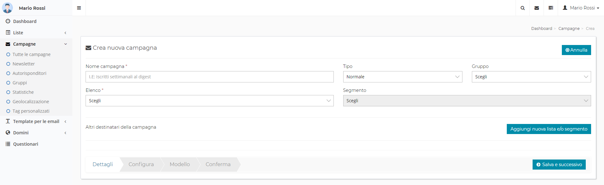
Task: Expand the Domini sidebar section
Action: point(21,133)
